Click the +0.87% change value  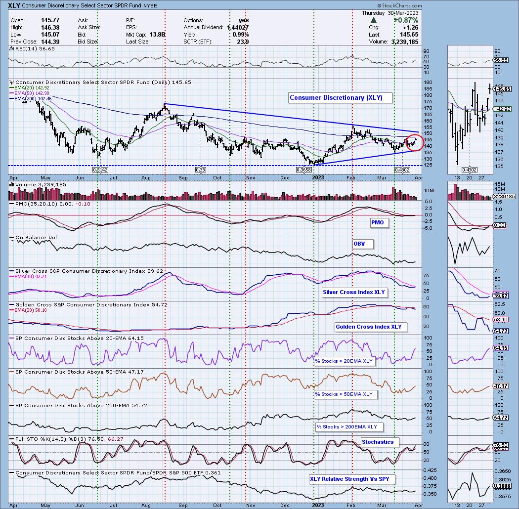coord(406,21)
